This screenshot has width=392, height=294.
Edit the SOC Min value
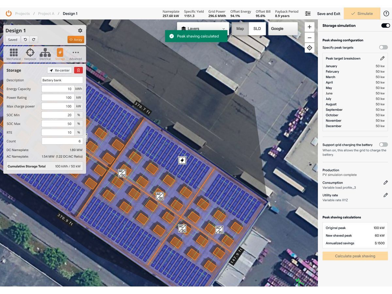point(58,115)
